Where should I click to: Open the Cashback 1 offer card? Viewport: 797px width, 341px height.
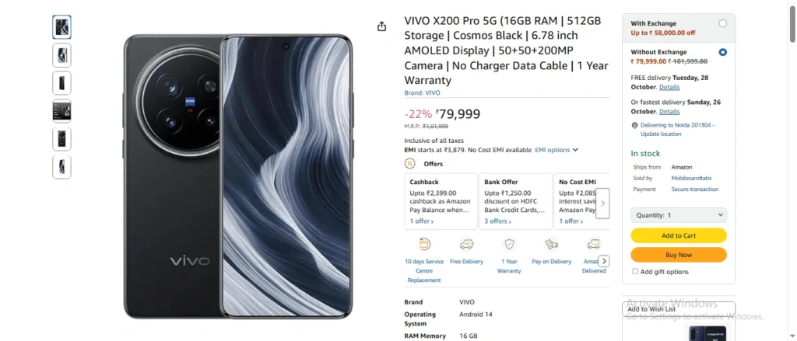441,201
